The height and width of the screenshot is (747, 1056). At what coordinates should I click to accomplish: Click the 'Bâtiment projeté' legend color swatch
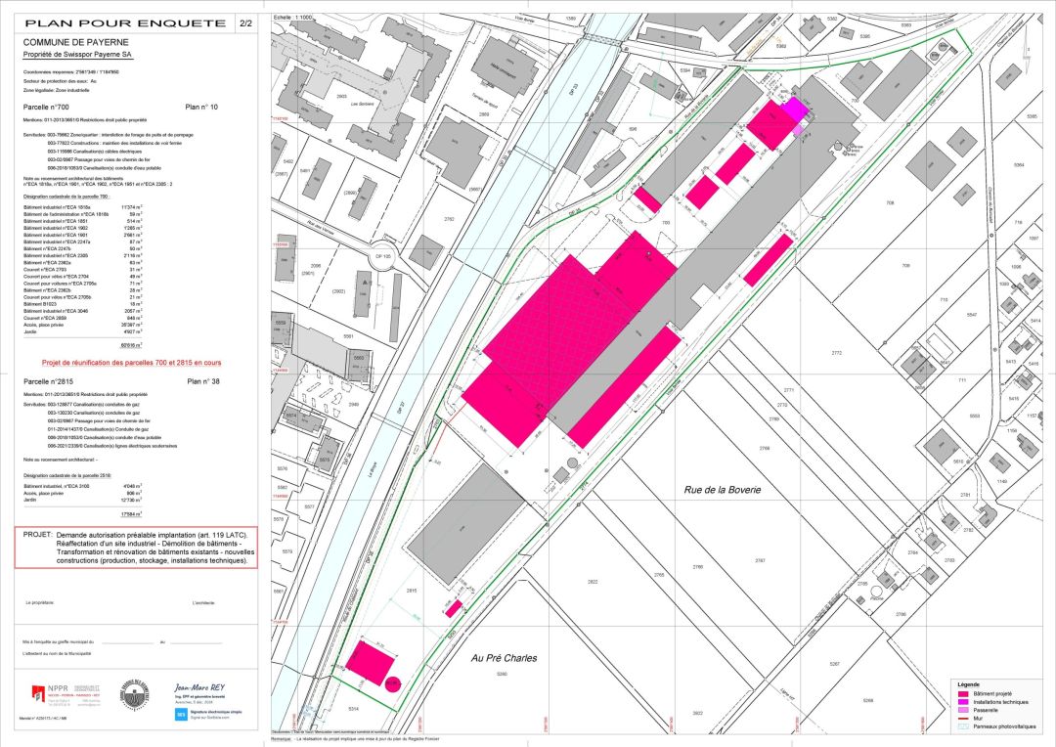point(963,694)
